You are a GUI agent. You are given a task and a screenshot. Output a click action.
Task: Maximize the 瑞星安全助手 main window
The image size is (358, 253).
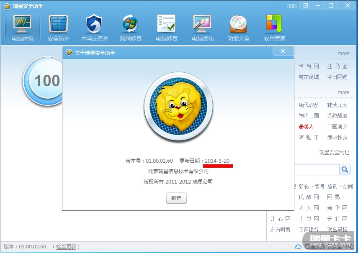pyautogui.click(x=331, y=6)
